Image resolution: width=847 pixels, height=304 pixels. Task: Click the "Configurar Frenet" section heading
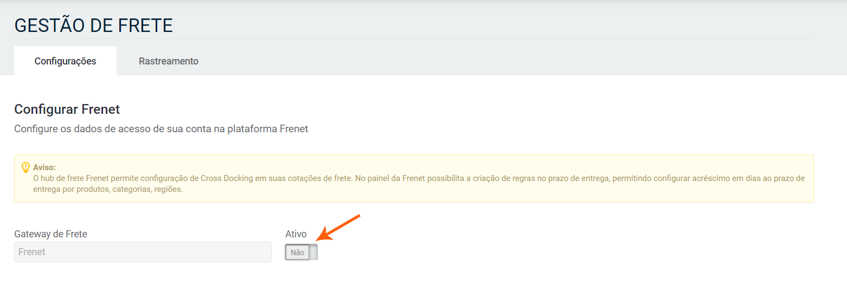[67, 109]
